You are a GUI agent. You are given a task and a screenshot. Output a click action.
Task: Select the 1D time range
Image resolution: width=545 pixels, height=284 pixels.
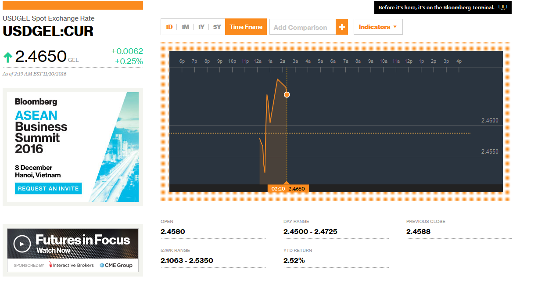pos(169,27)
